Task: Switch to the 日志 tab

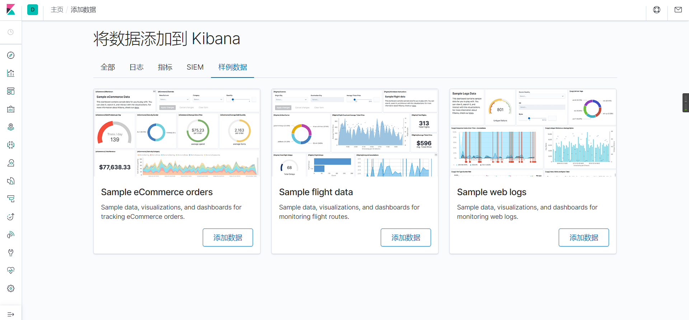Action: [x=136, y=67]
